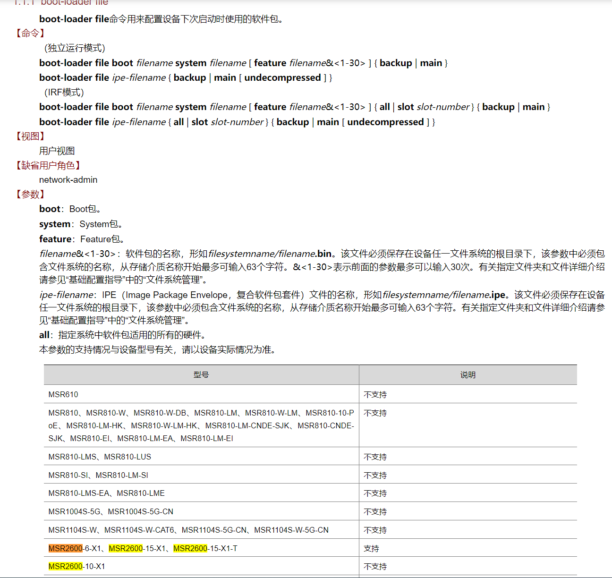Click the 【参数】 section heading
This screenshot has height=578, width=612.
[30, 194]
